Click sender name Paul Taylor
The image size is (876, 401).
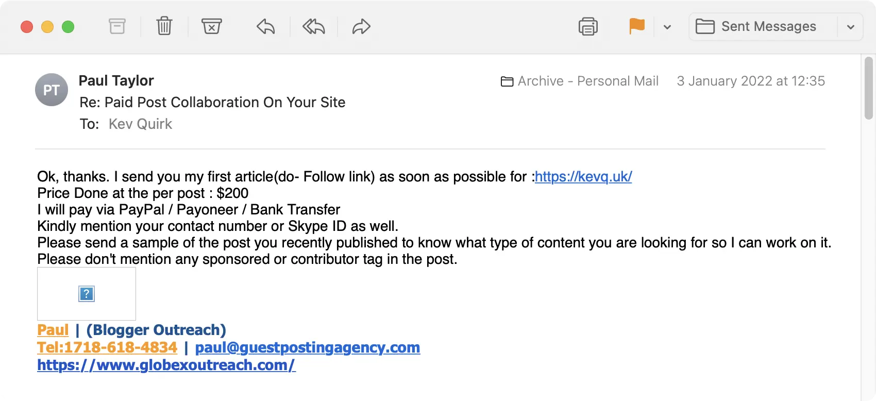(115, 80)
